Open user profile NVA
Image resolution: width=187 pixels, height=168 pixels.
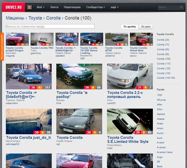tap(59, 103)
